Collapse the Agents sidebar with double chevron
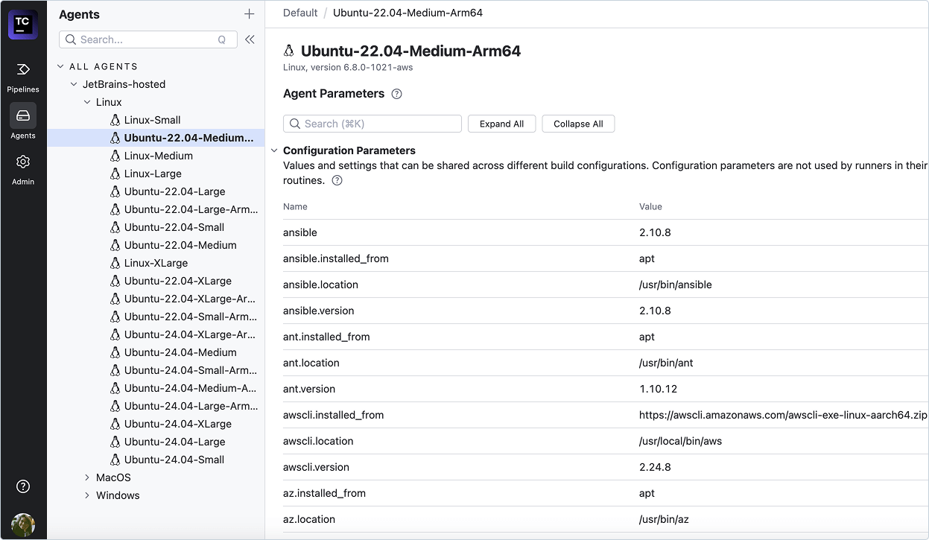The height and width of the screenshot is (540, 929). pos(250,39)
